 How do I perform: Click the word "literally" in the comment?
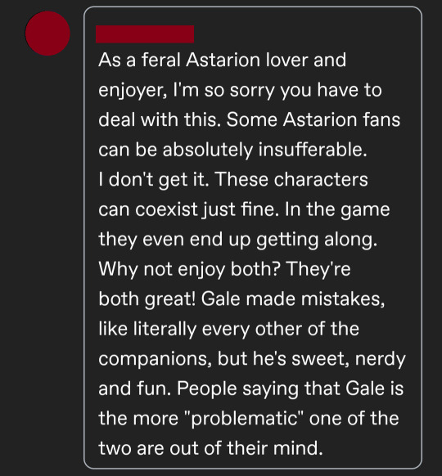[165, 329]
